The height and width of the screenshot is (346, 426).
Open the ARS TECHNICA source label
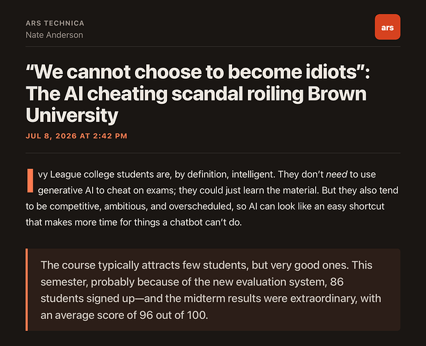(x=55, y=23)
